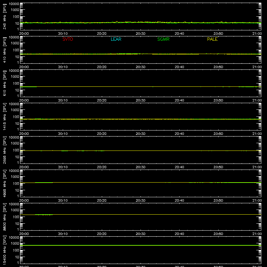The height and width of the screenshot is (267, 267).
Task: Click the red SVTO legend label
Action: point(68,39)
